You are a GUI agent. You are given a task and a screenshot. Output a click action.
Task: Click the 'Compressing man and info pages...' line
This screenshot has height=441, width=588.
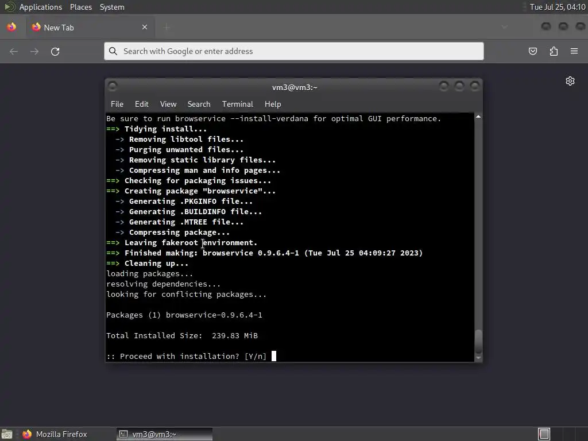(198, 170)
